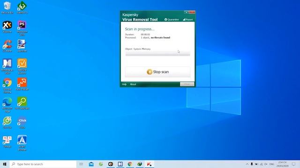The width and height of the screenshot is (300, 168).
Task: Switch to Chrome in the taskbar
Action: 130,164
